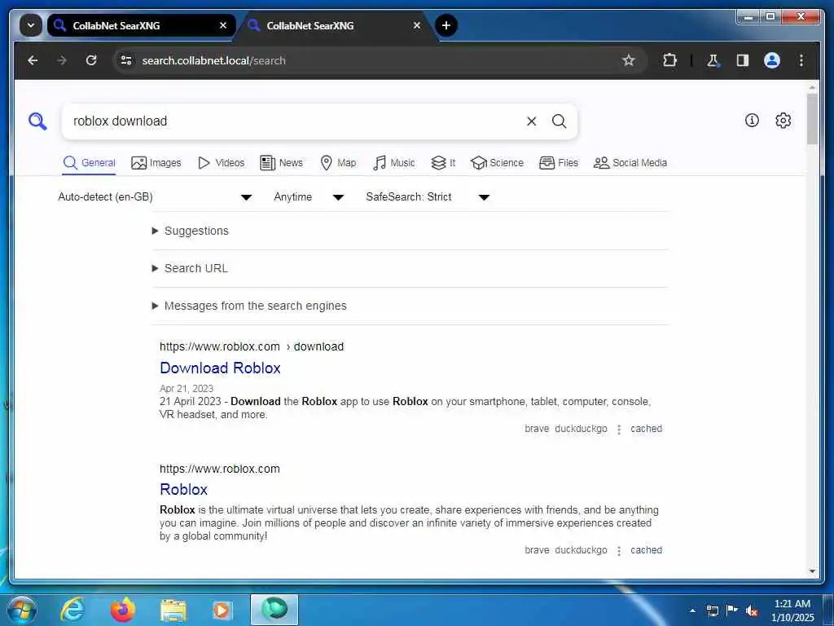Open preferences gear icon
Image resolution: width=834 pixels, height=626 pixels.
click(783, 121)
